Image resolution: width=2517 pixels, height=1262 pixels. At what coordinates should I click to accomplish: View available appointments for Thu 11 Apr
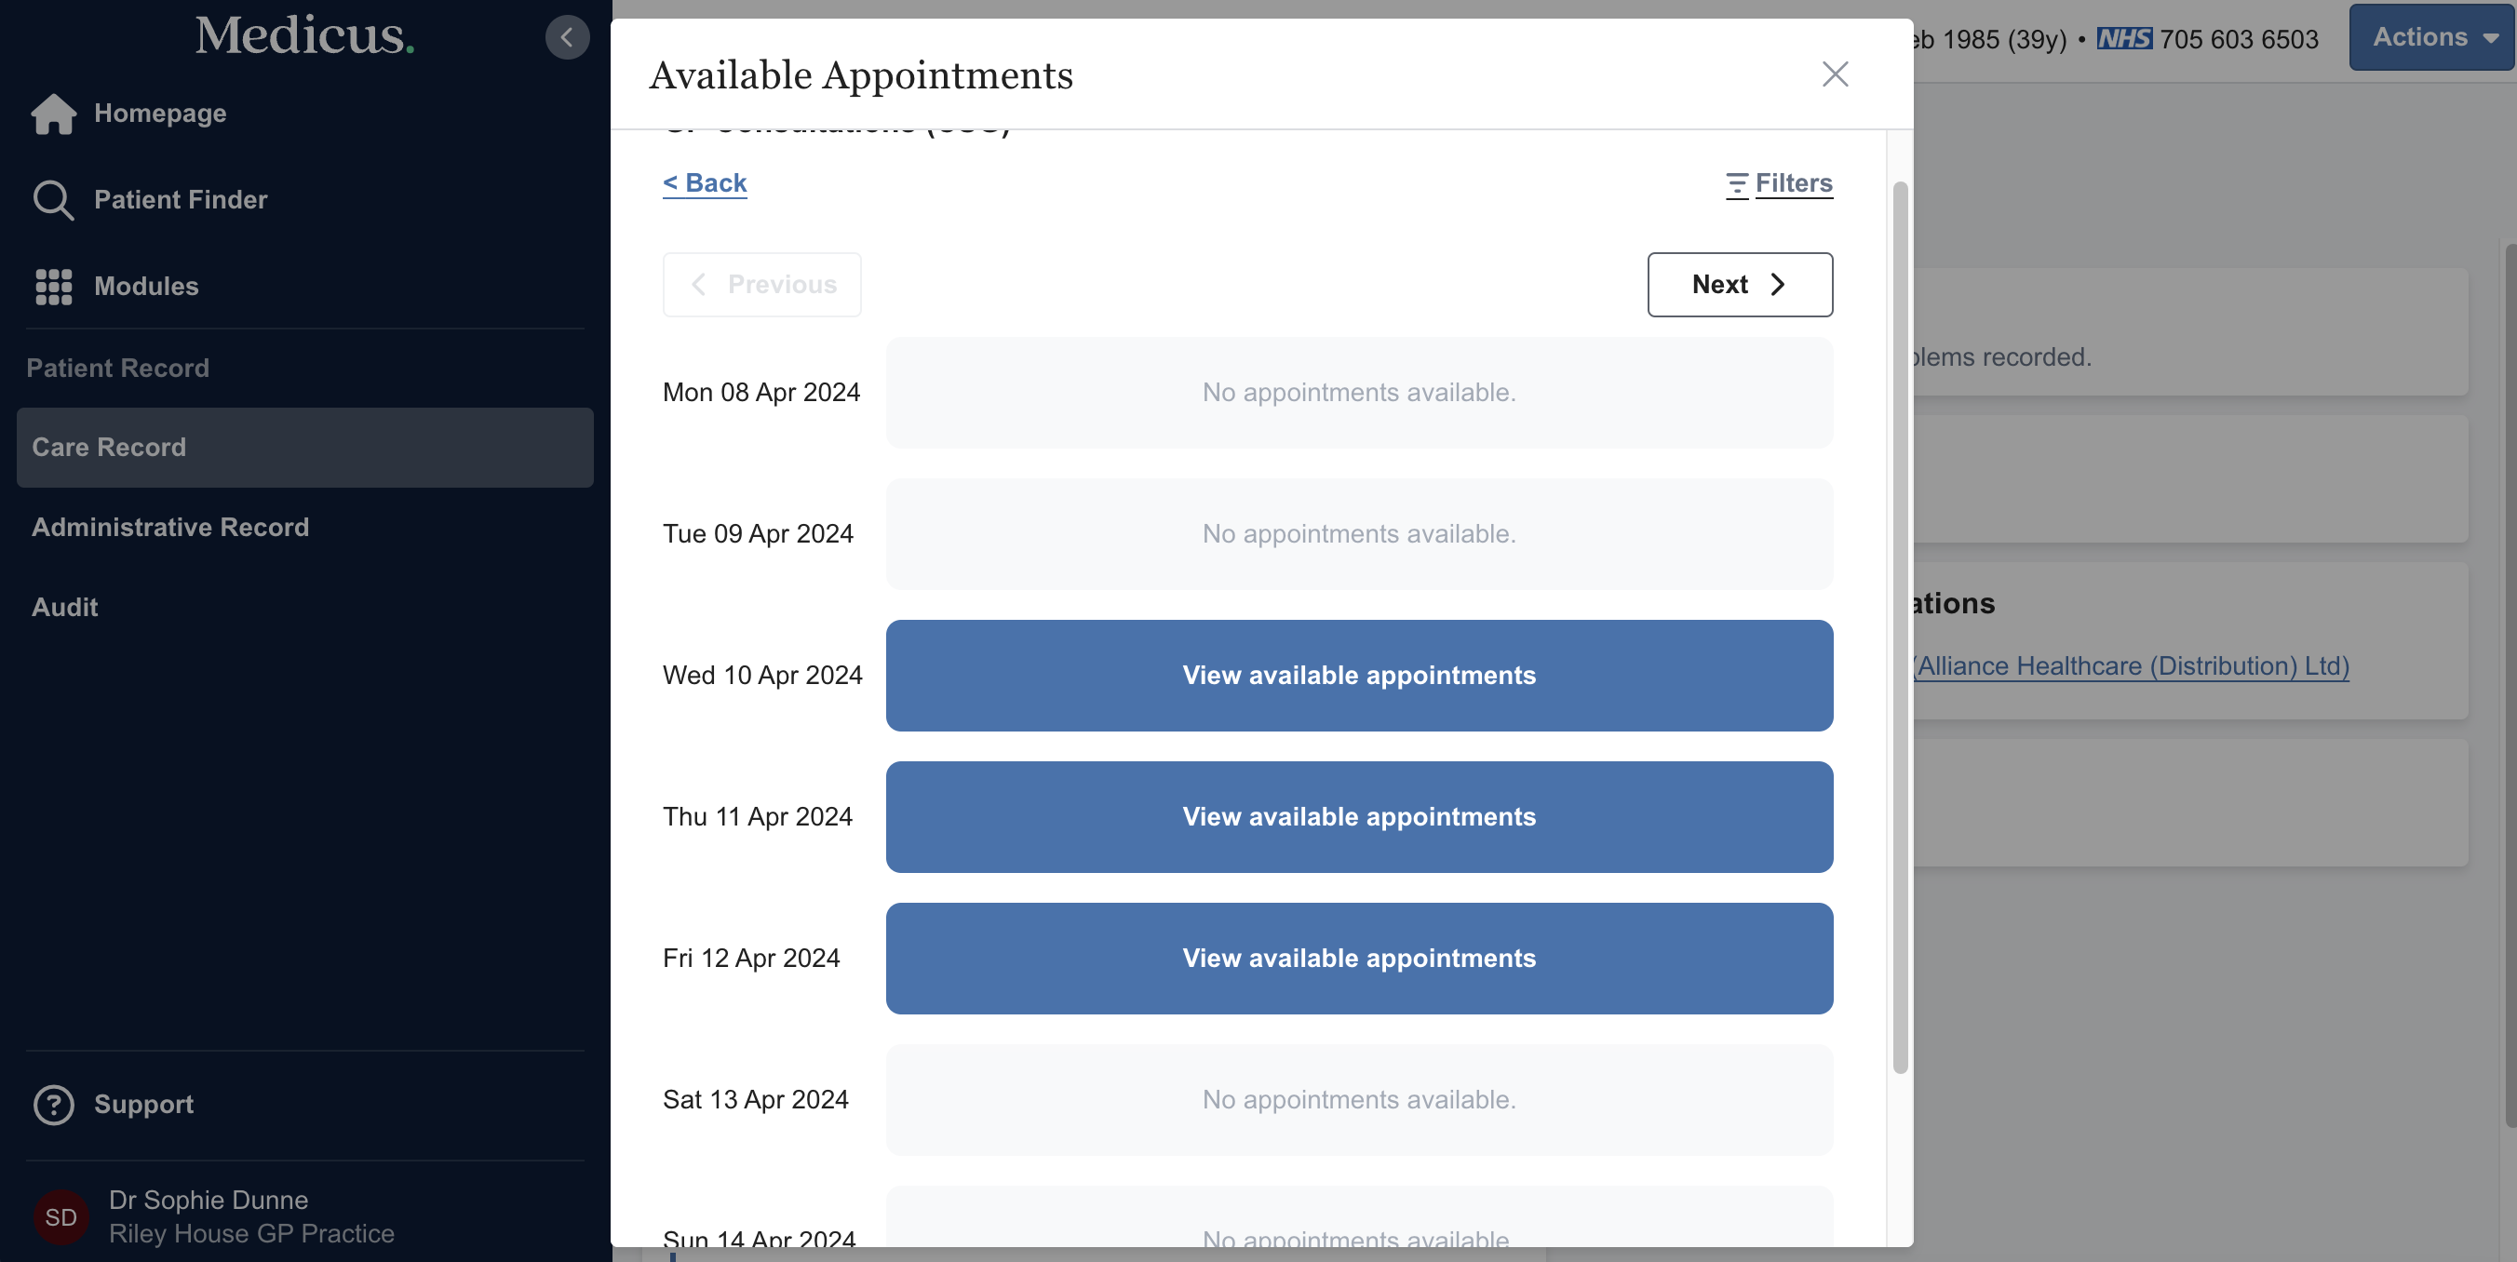click(1358, 816)
